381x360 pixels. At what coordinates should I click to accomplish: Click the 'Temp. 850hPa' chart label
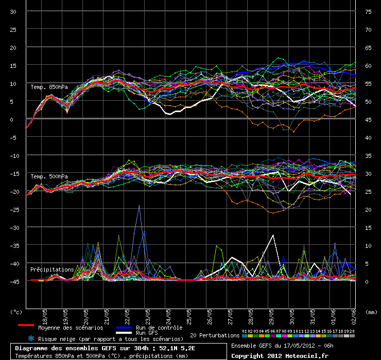click(49, 87)
